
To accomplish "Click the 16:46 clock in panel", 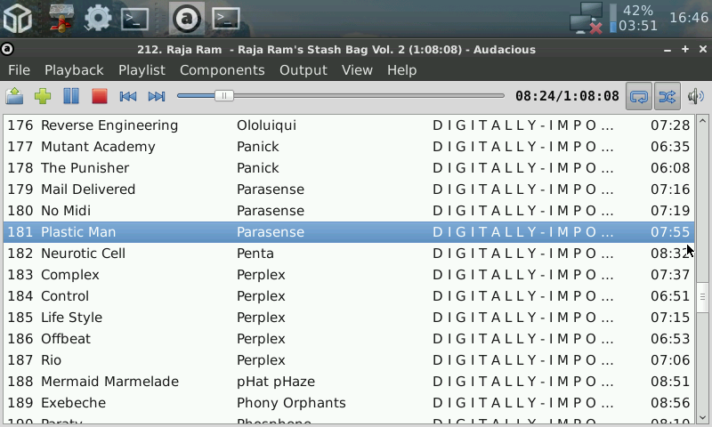I will pyautogui.click(x=688, y=18).
